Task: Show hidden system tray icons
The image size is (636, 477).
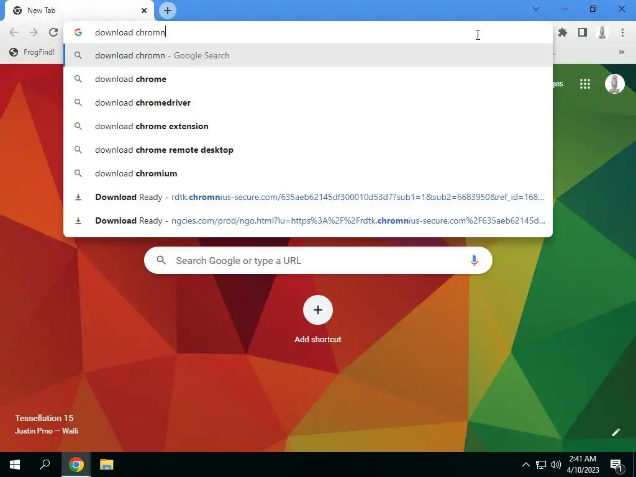Action: (525, 465)
